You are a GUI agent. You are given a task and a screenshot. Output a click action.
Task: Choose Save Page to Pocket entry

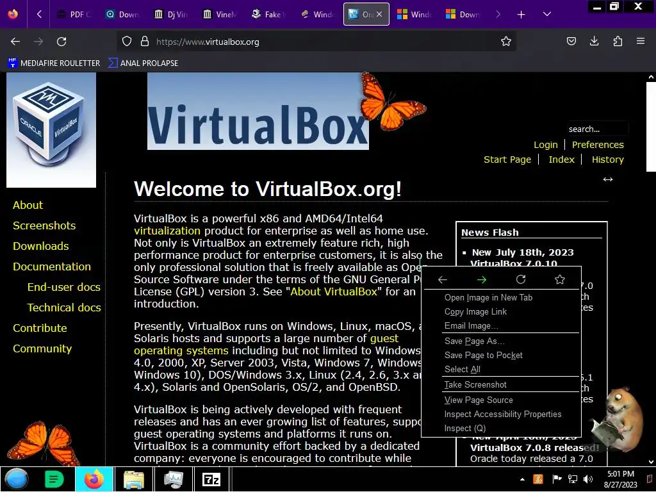501,355
